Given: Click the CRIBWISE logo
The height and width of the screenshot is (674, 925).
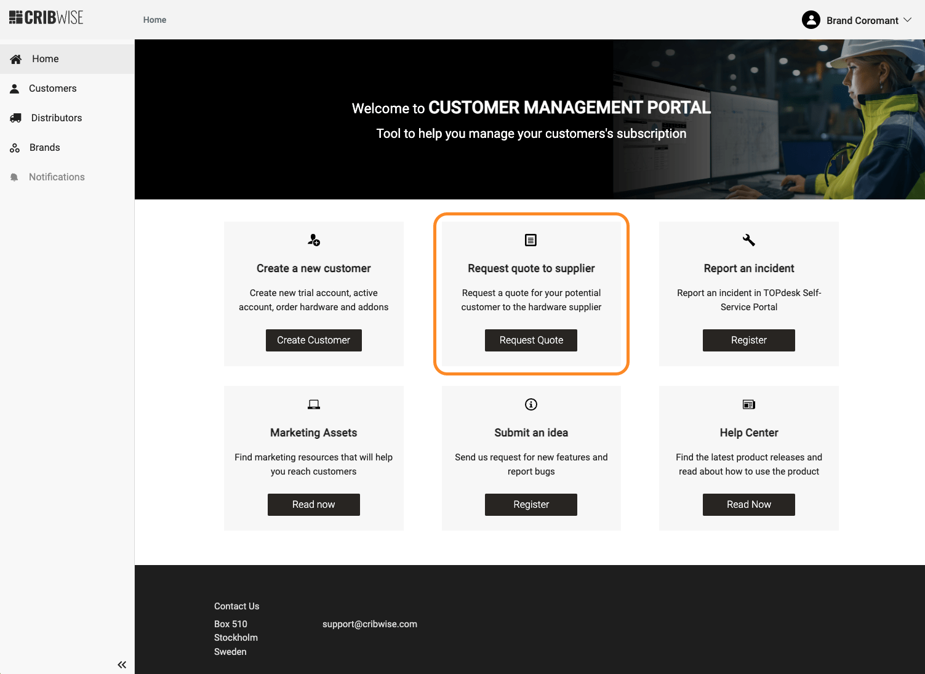Looking at the screenshot, I should pos(46,18).
